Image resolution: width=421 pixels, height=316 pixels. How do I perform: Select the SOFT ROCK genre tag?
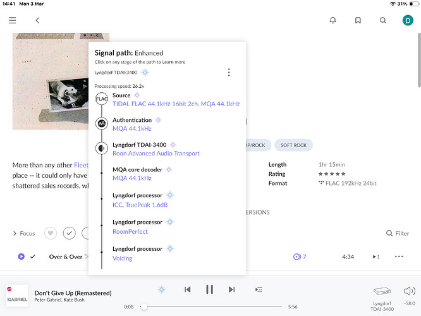293,145
